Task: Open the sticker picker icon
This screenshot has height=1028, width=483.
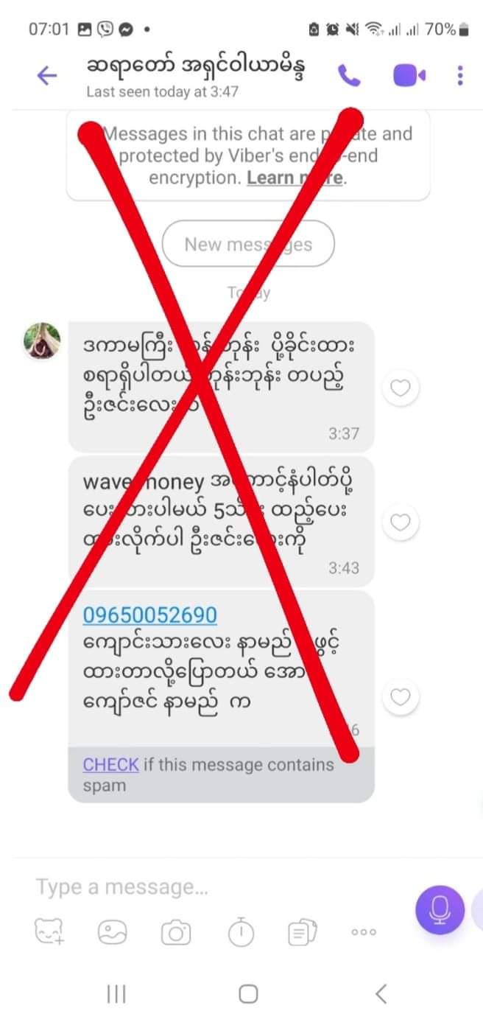Action: tap(49, 932)
